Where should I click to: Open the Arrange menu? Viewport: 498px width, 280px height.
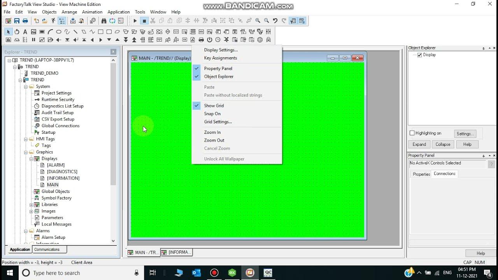point(69,12)
